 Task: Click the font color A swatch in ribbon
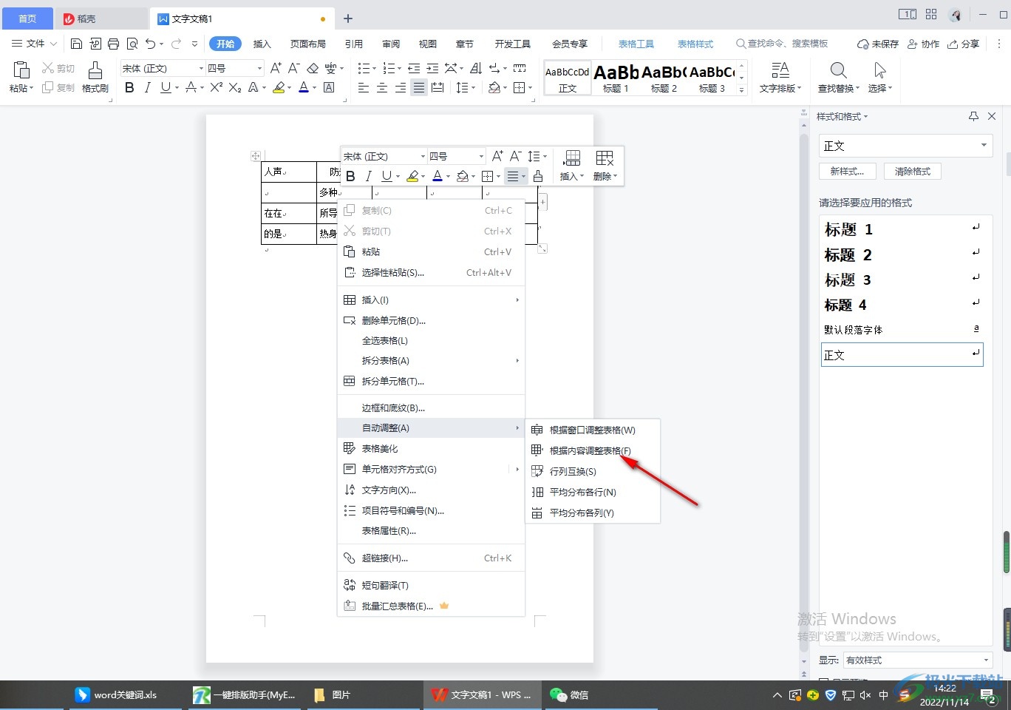304,87
